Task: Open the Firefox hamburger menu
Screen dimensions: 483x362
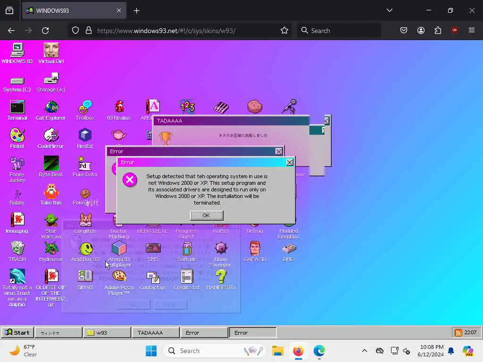Action: [471, 30]
